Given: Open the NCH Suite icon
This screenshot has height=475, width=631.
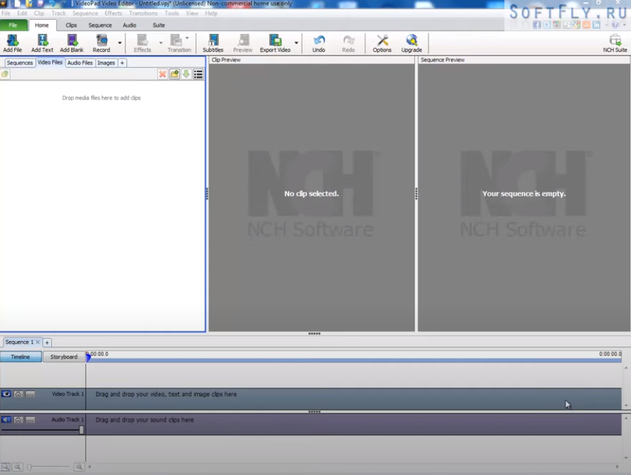Looking at the screenshot, I should pyautogui.click(x=615, y=43).
